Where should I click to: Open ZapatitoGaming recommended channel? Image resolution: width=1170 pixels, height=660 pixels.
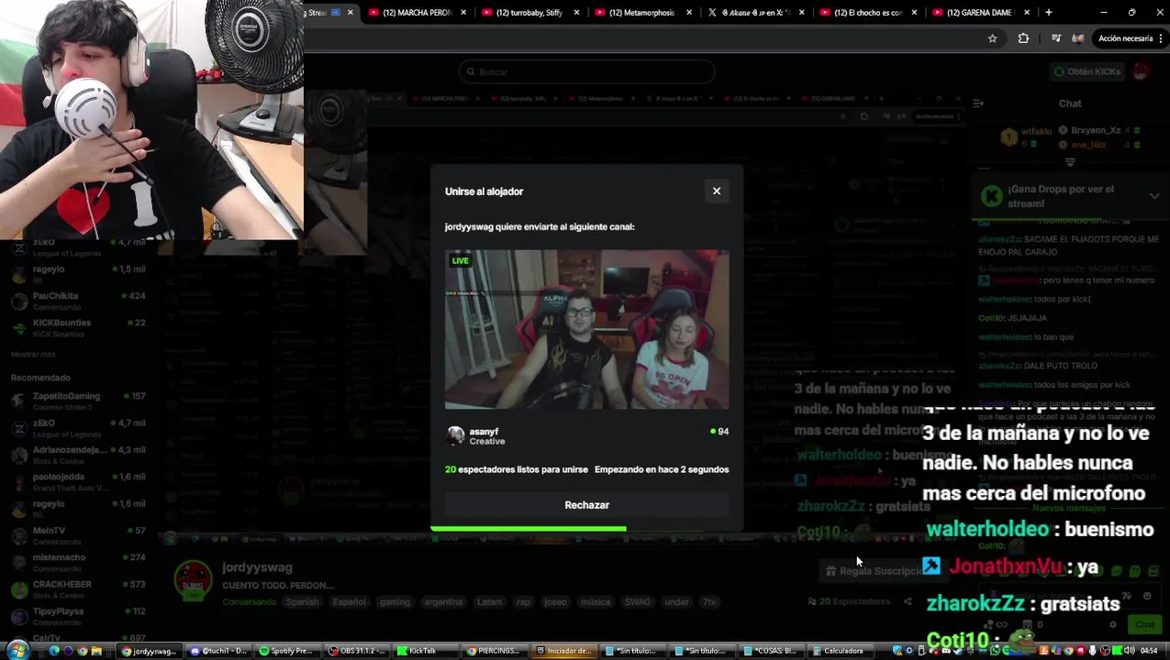(78, 401)
